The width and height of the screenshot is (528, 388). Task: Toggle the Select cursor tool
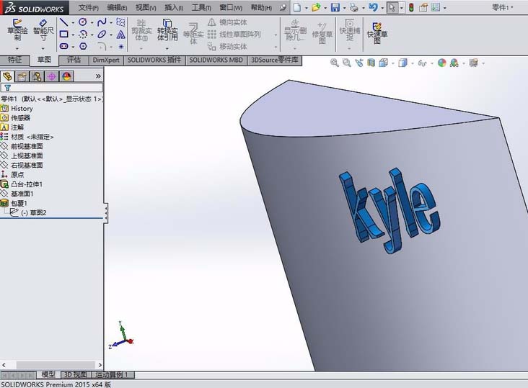click(392, 7)
